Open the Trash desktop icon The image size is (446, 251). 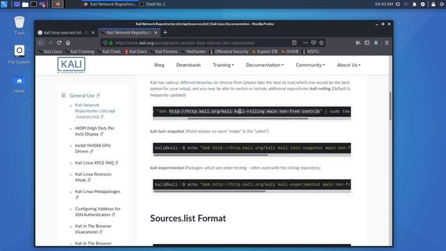tap(20, 26)
